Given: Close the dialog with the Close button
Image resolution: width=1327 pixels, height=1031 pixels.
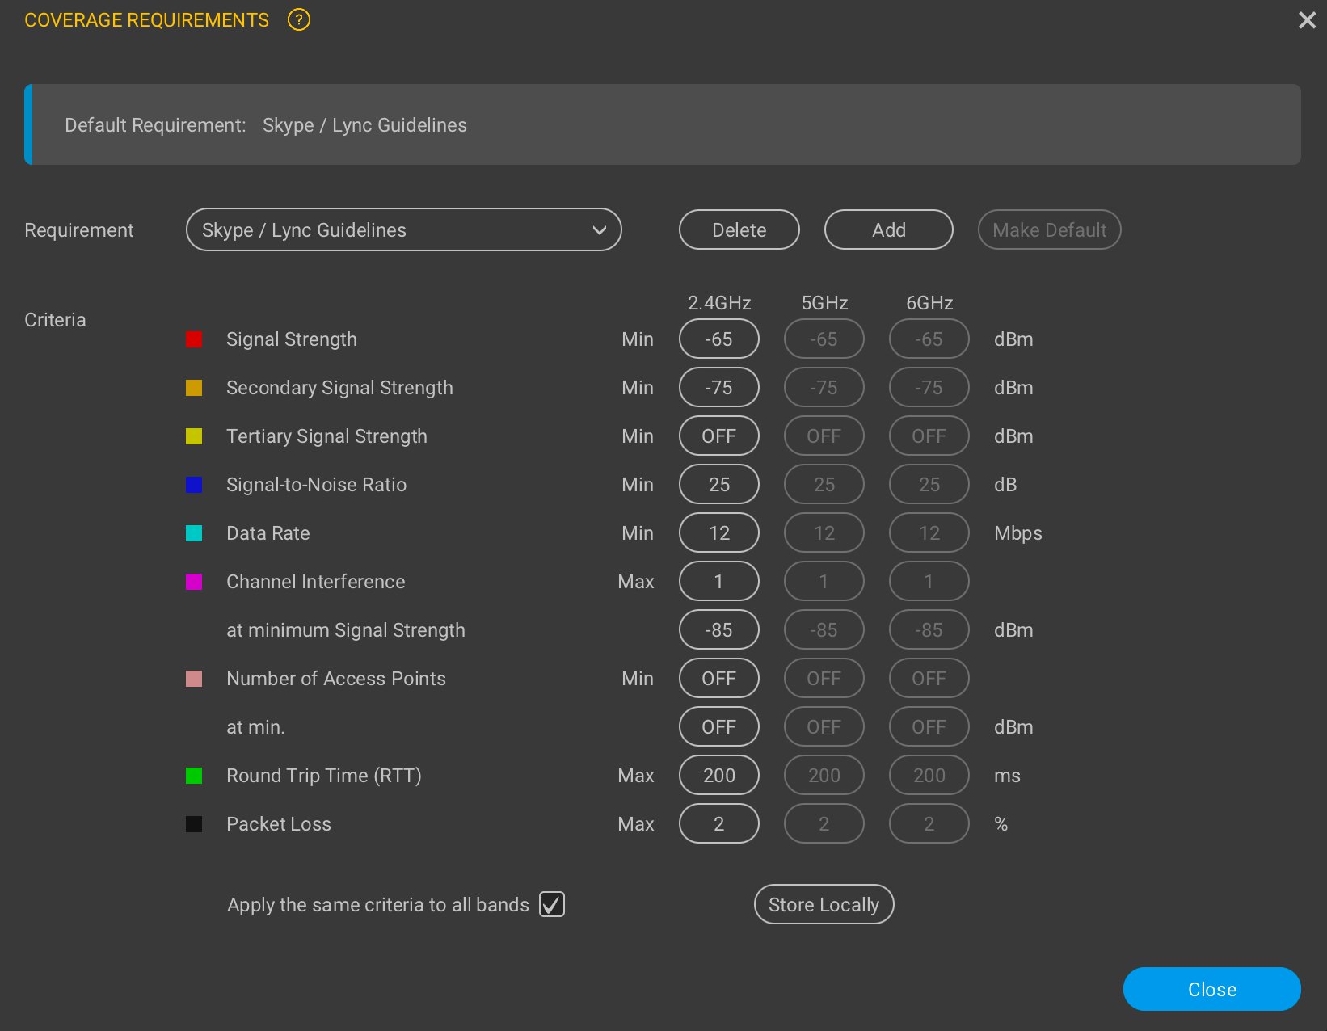Looking at the screenshot, I should click(1211, 988).
